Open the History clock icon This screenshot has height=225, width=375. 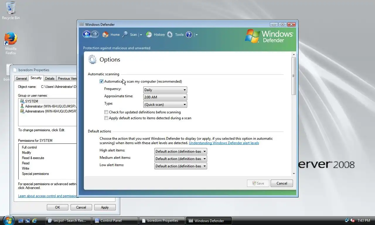click(149, 35)
